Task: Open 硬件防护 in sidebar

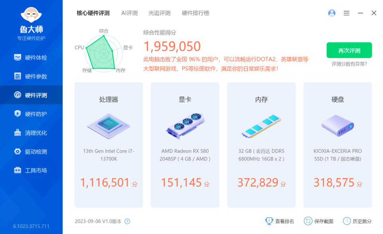Action: tap(31, 114)
